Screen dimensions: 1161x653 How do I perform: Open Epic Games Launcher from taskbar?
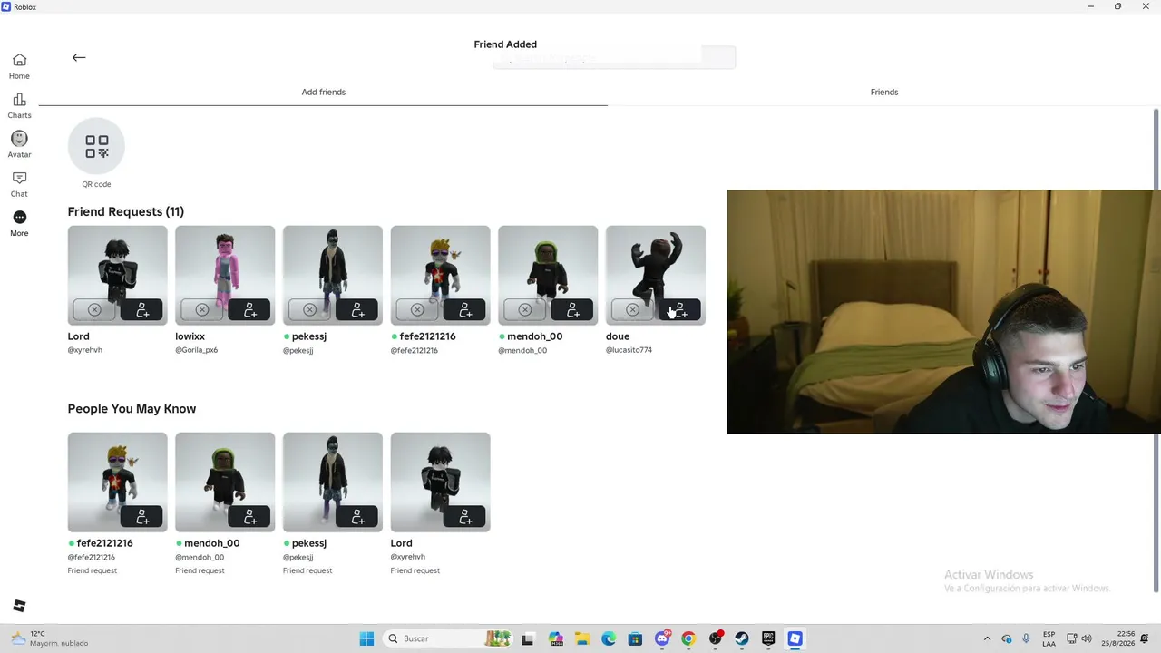[x=768, y=638]
